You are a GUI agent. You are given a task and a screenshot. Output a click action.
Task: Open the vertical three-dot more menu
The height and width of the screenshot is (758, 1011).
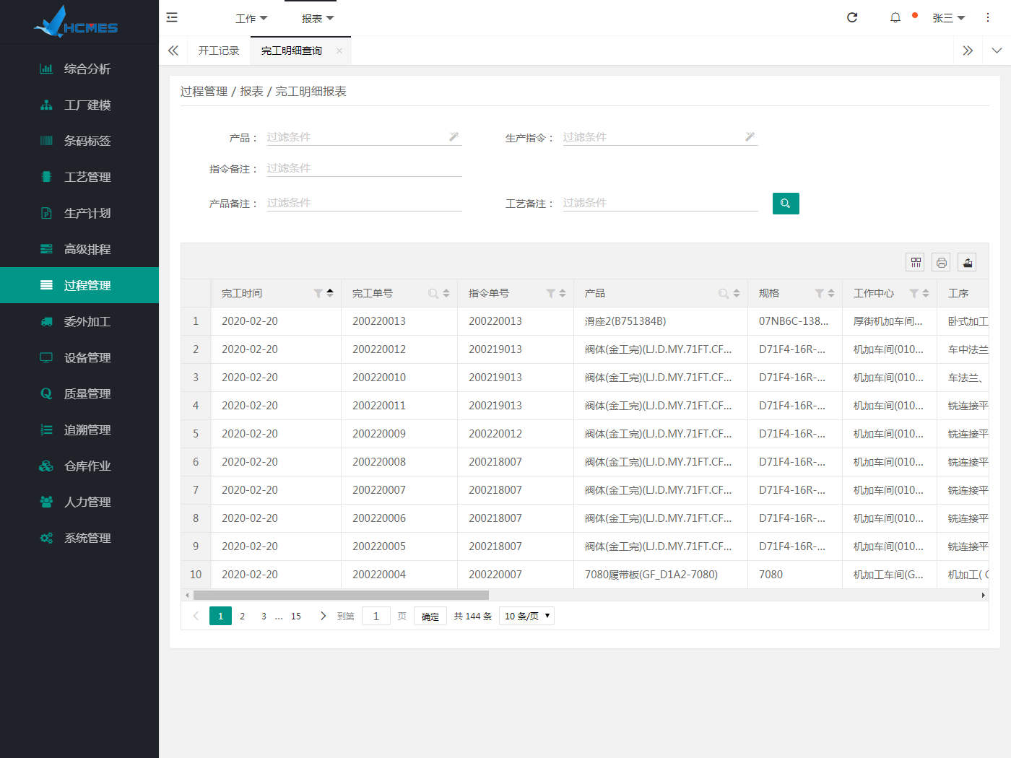988,17
